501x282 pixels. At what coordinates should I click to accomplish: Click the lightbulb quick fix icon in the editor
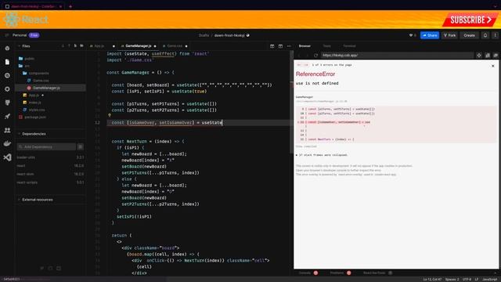pos(110,116)
